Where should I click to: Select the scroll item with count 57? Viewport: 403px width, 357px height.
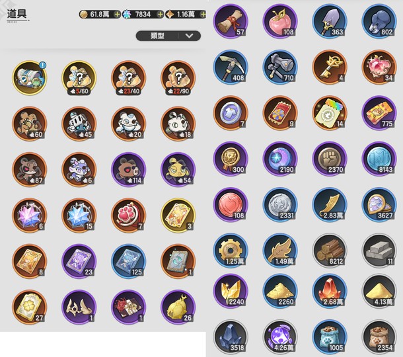[x=231, y=21]
